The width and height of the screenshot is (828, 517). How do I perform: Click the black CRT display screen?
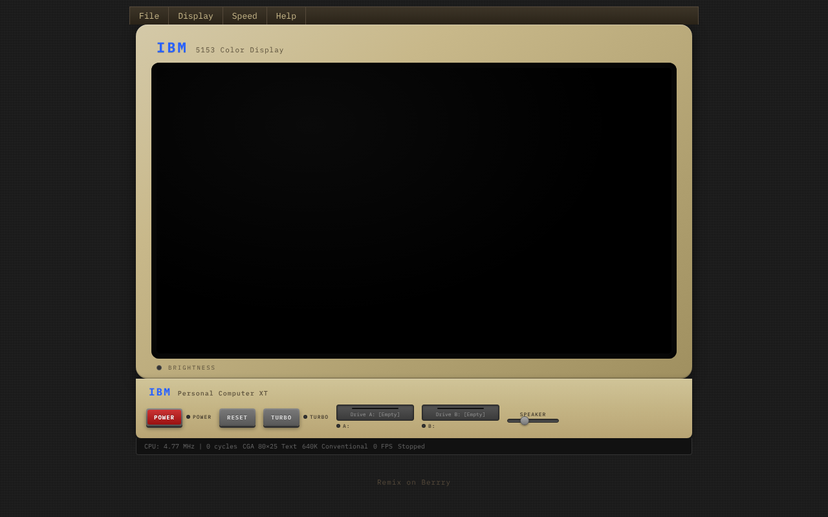pos(414,210)
